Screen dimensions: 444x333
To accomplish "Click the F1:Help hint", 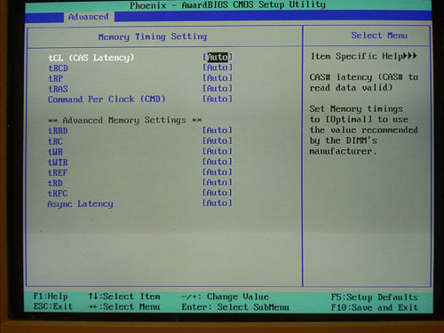I will pos(51,297).
